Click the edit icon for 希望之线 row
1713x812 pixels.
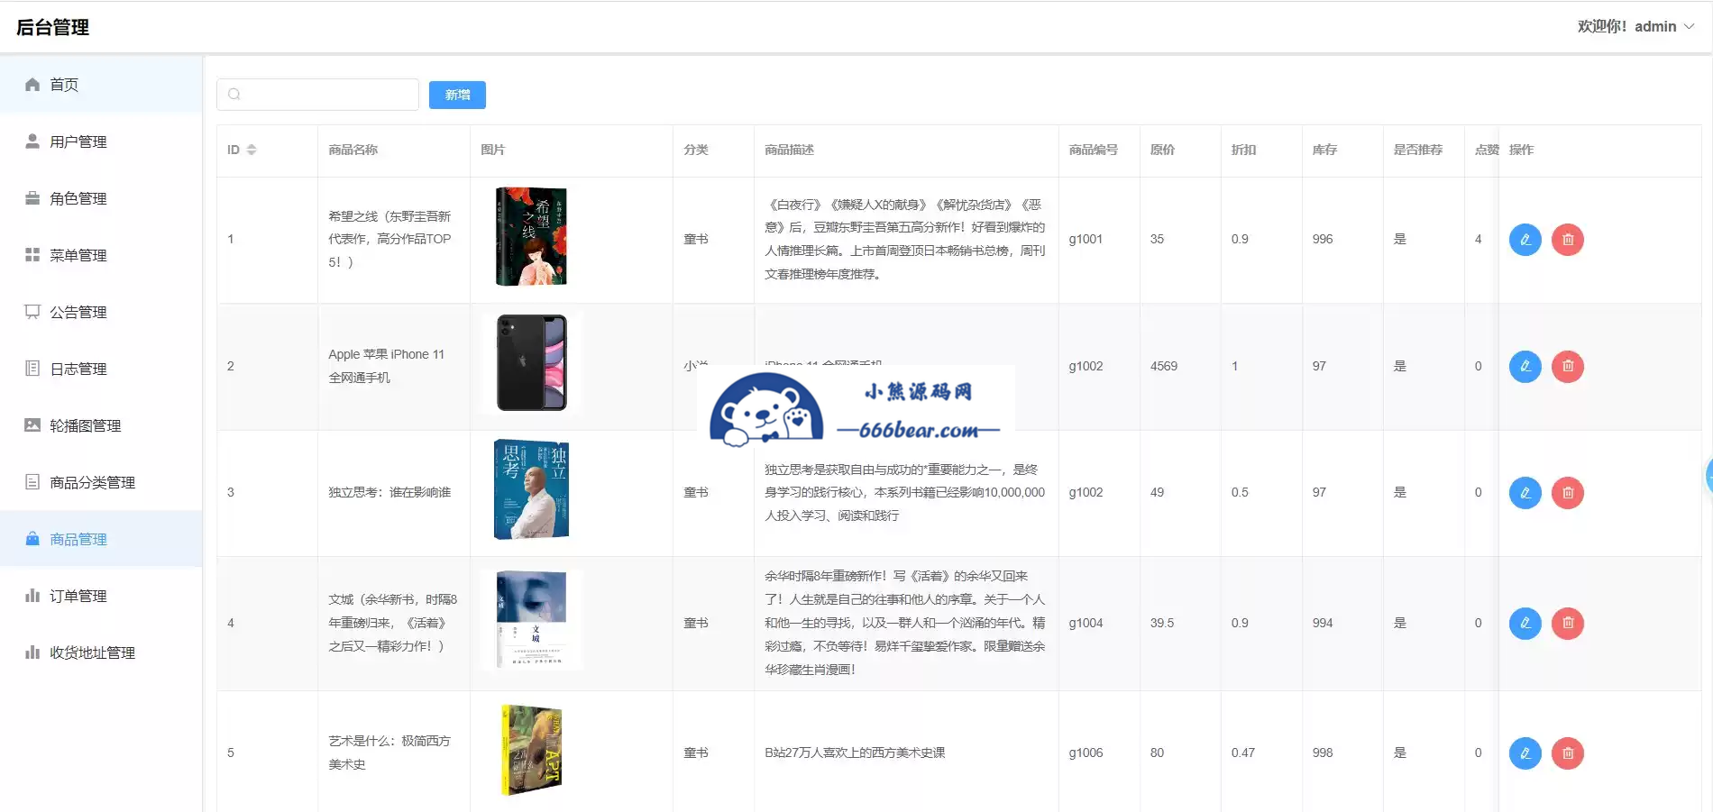click(x=1525, y=240)
